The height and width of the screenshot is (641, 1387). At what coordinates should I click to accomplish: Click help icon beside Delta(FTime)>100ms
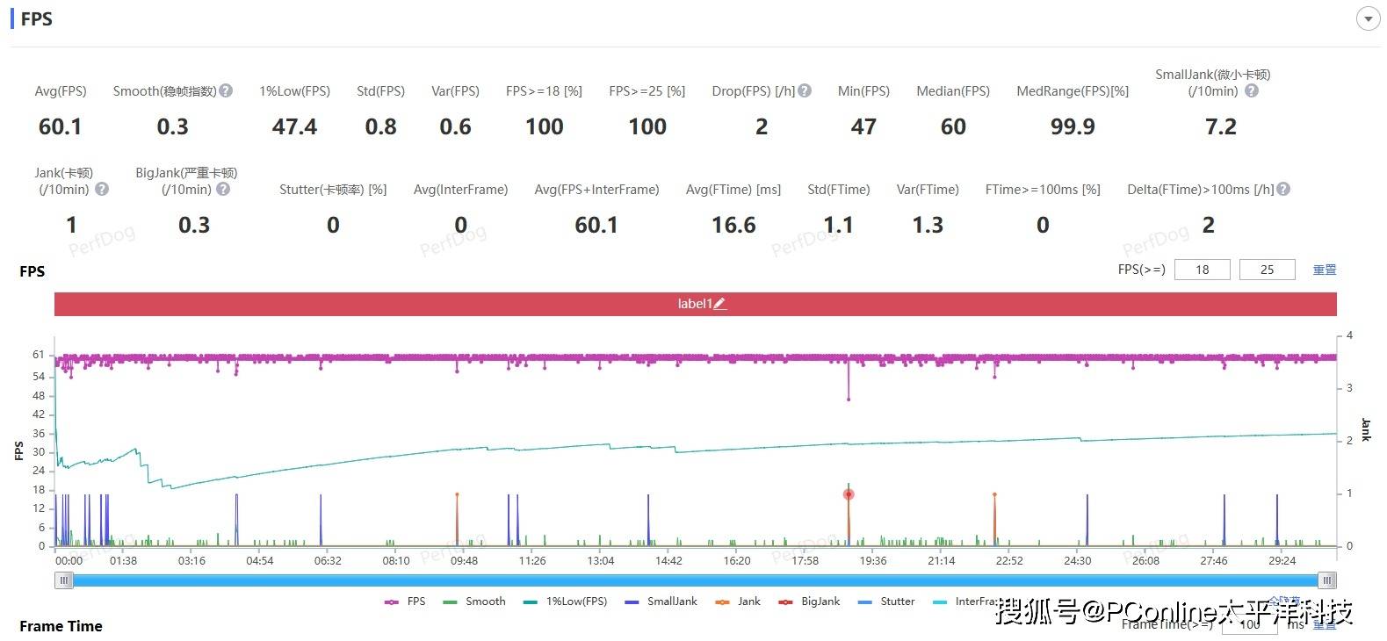click(1283, 190)
